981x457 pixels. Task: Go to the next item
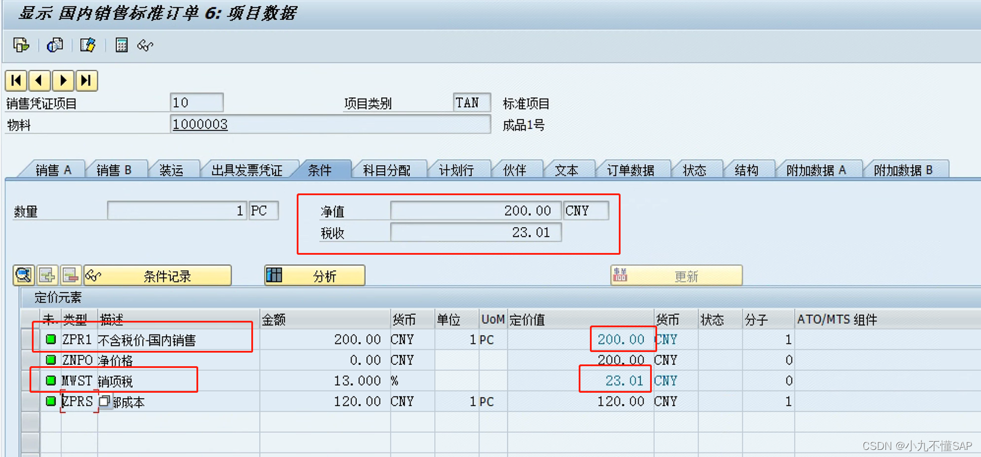[x=63, y=80]
